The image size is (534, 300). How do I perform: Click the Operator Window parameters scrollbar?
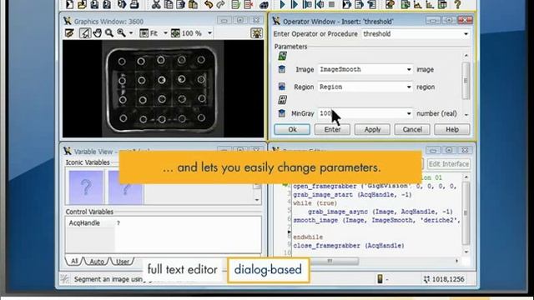pyautogui.click(x=466, y=81)
